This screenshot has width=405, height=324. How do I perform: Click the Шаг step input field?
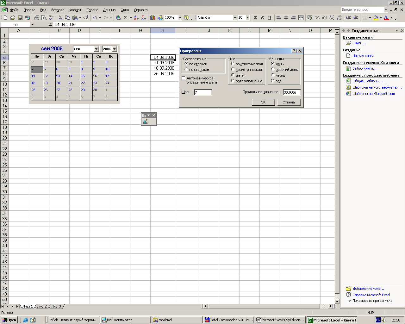[203, 92]
